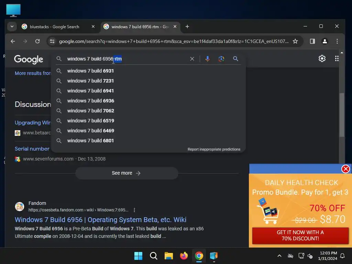The height and width of the screenshot is (264, 352).
Task: Click the Chrome taskbar icon
Action: click(199, 256)
